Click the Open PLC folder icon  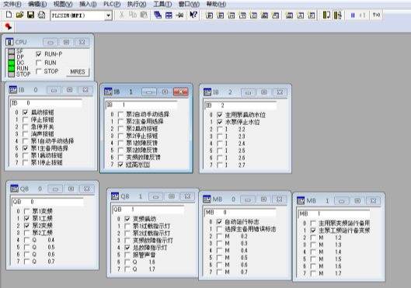(x=19, y=15)
